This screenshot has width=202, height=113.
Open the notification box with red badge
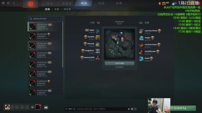click(38, 107)
